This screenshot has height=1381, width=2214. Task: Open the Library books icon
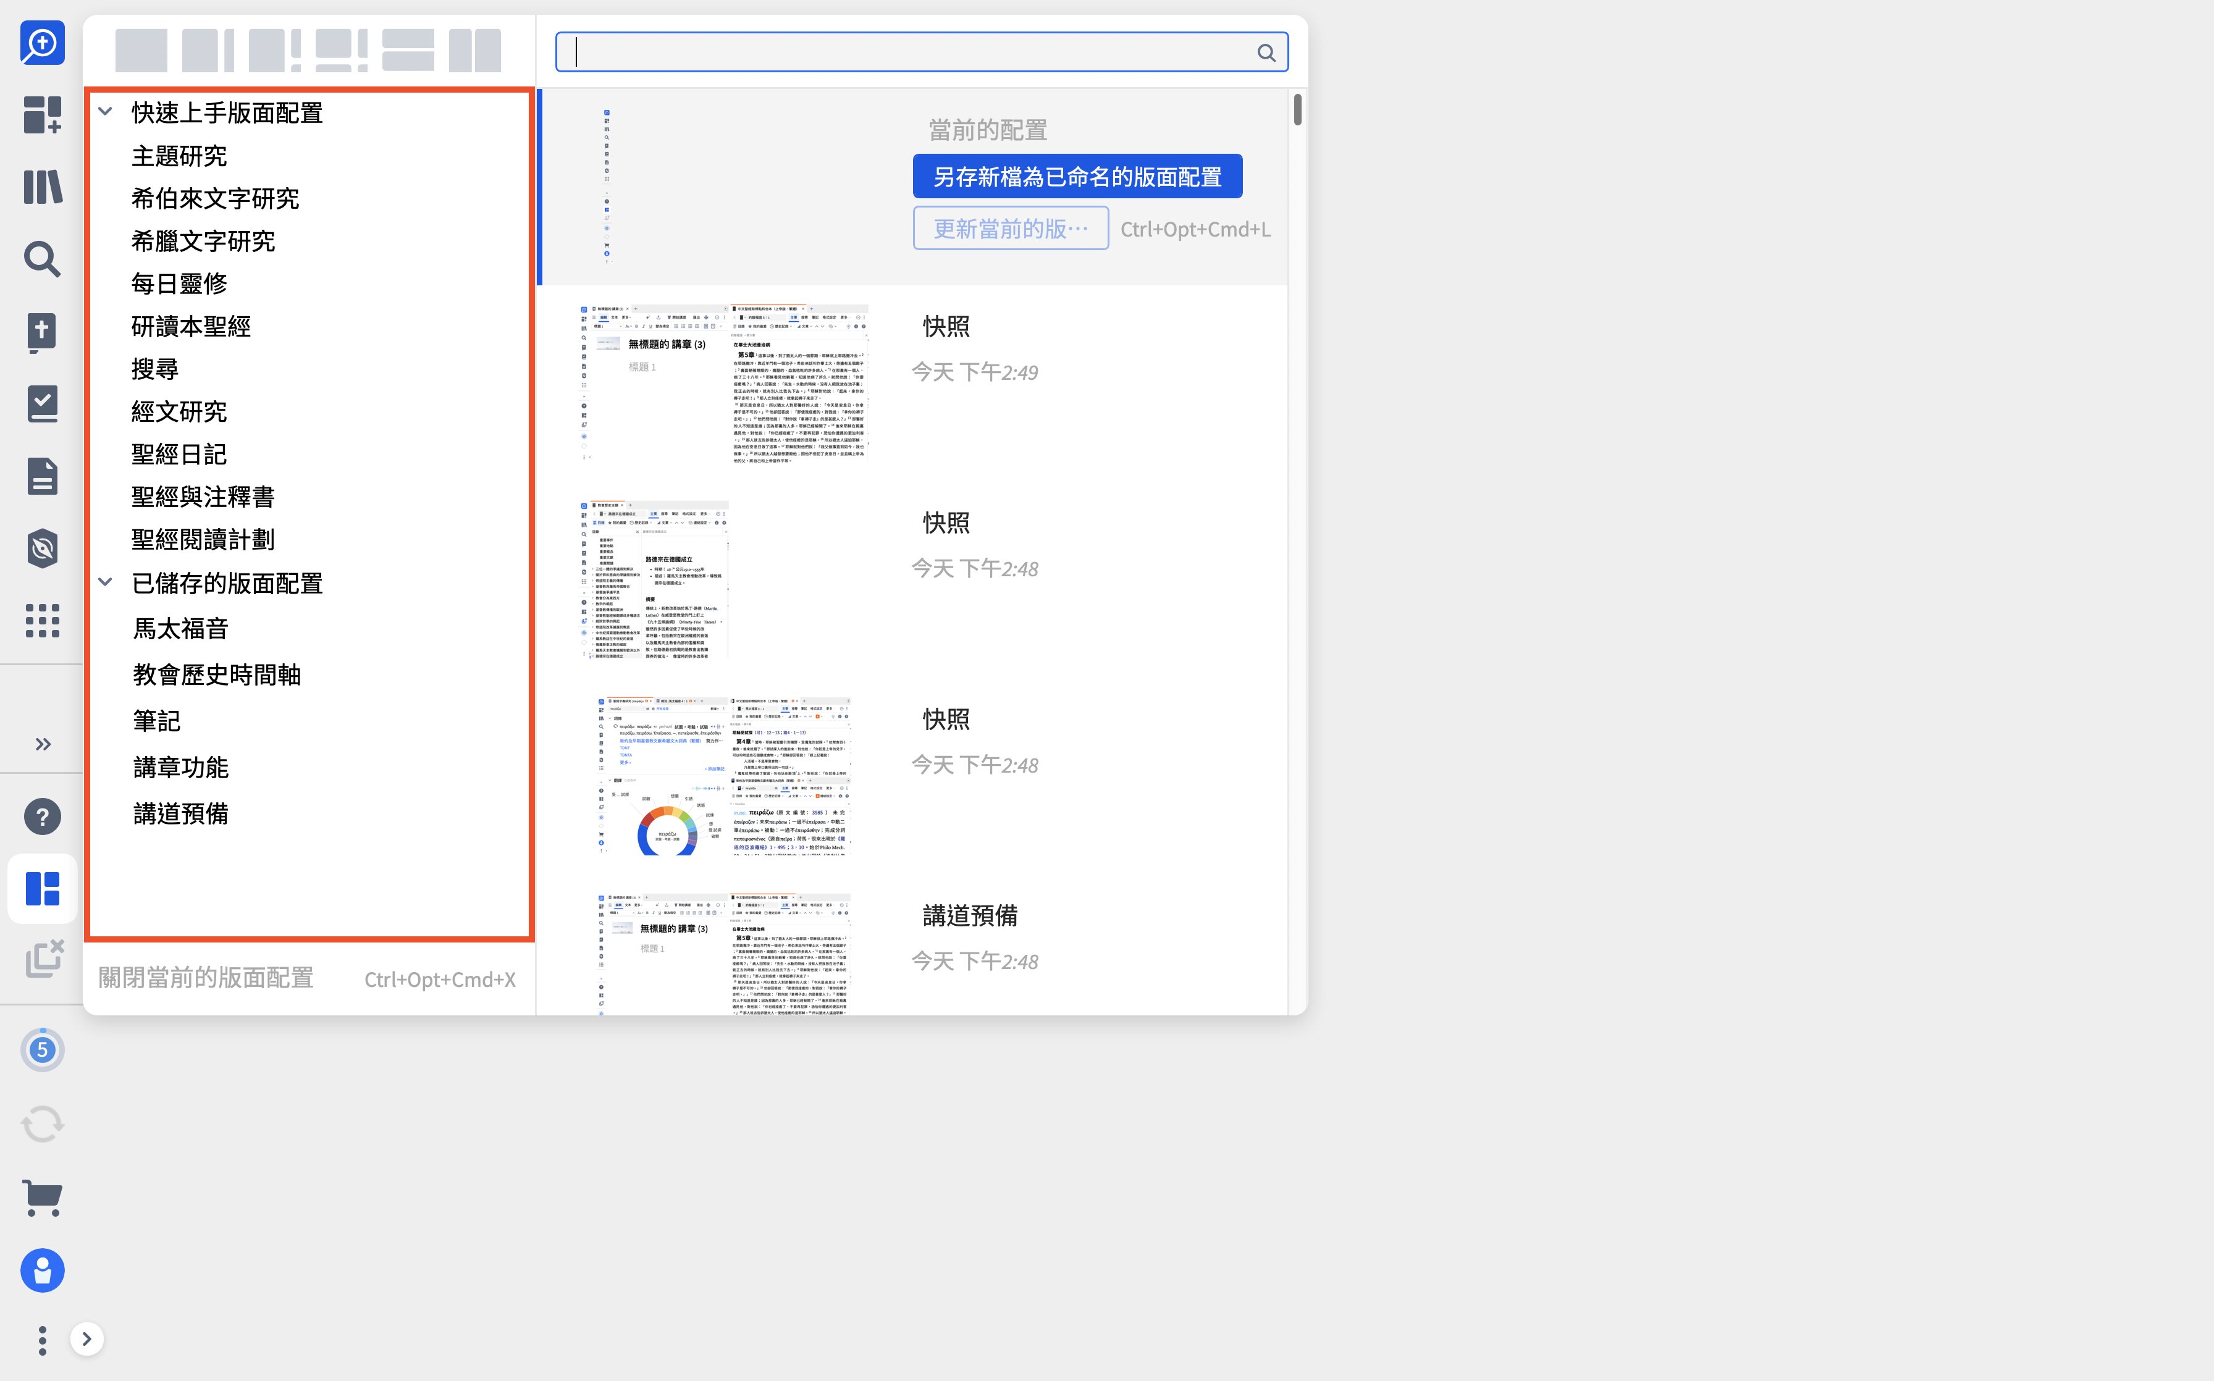42,187
